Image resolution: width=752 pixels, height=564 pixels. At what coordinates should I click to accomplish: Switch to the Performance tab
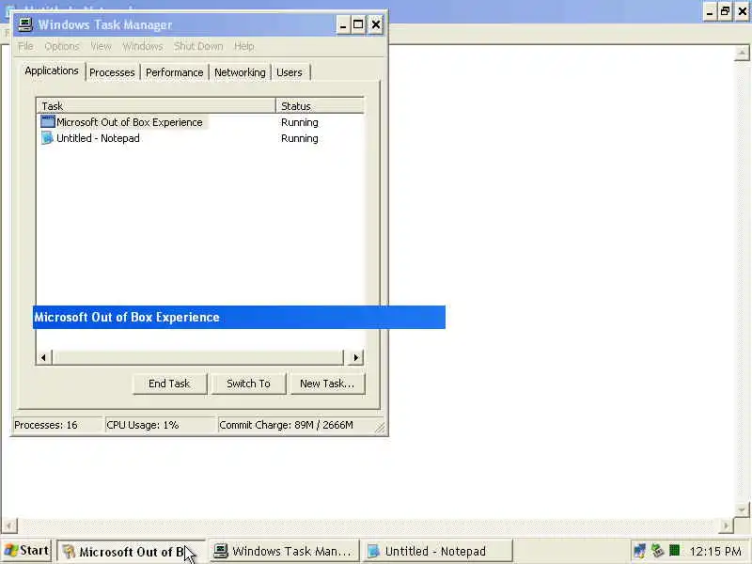pyautogui.click(x=175, y=72)
